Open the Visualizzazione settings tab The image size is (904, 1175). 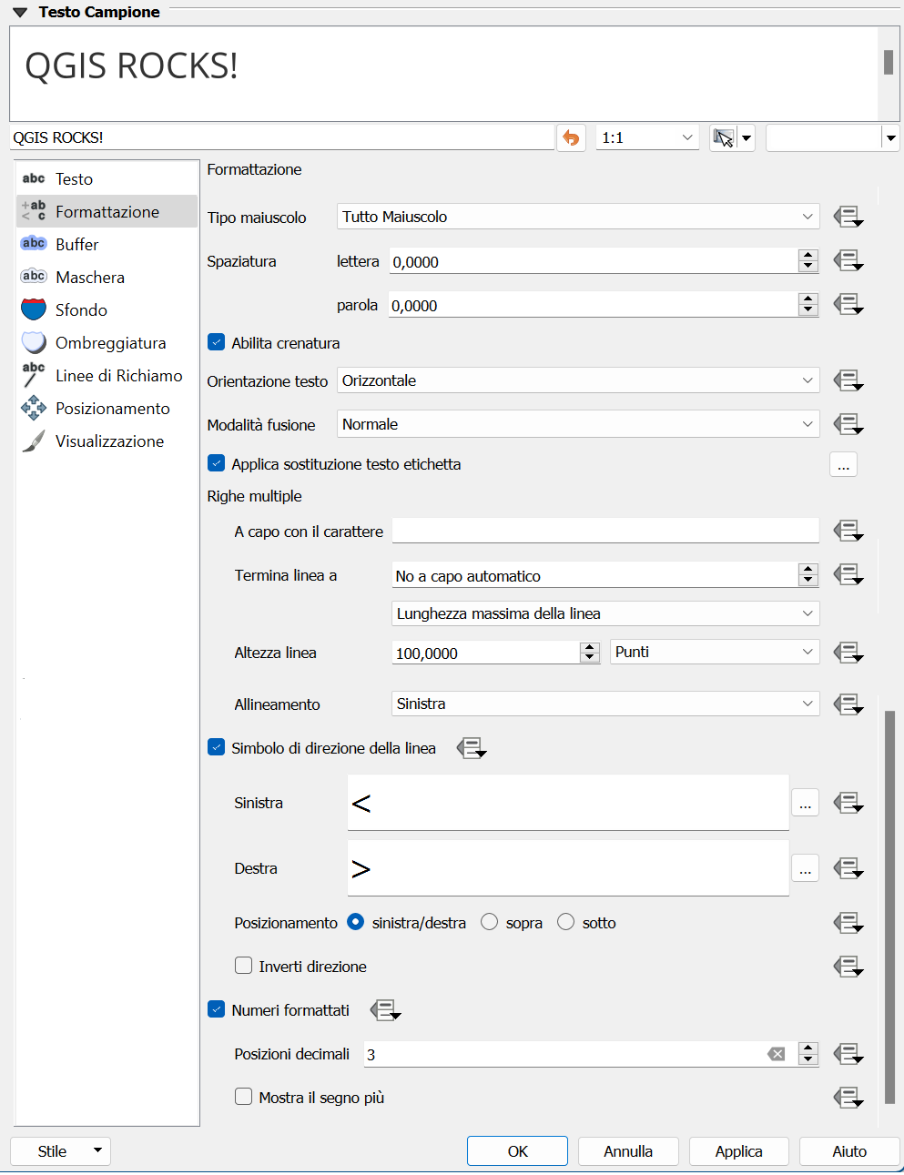point(107,441)
